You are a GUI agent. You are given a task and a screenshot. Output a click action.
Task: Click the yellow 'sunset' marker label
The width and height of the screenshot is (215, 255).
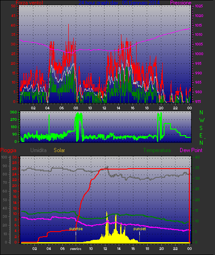[139, 229]
